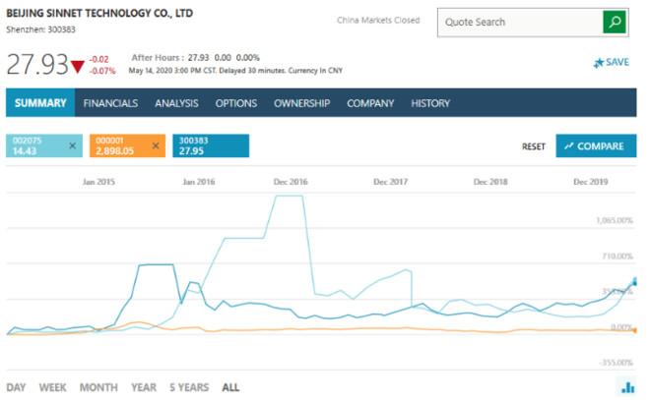Open the OWNERSHIP tab
Viewport: 650px width, 400px height.
301,103
